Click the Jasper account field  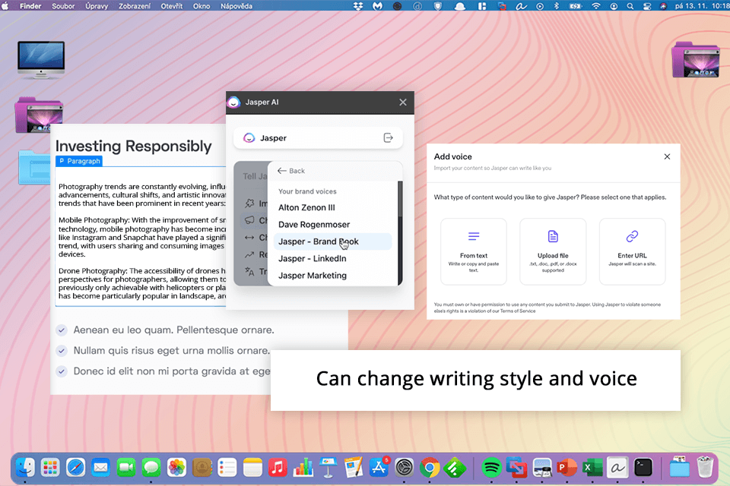[x=318, y=137]
